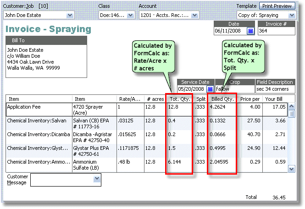Click the Your Bill column header
The height and width of the screenshot is (209, 305).
pos(275,99)
